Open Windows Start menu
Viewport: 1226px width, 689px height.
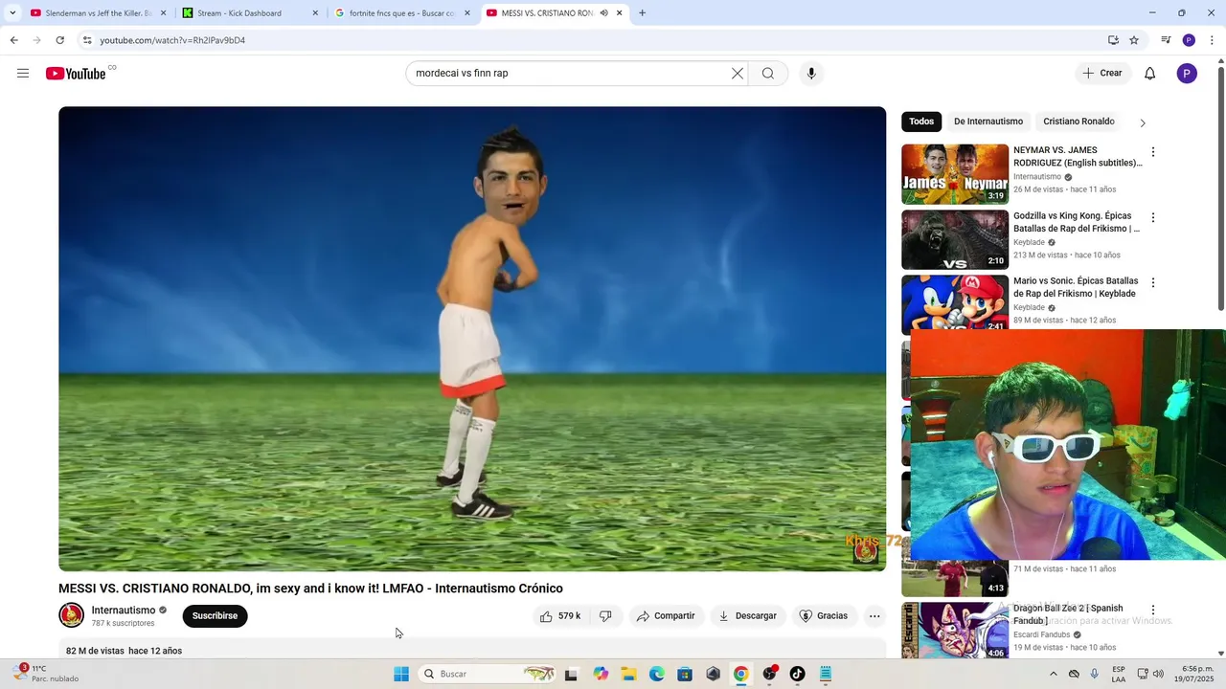pos(401,674)
